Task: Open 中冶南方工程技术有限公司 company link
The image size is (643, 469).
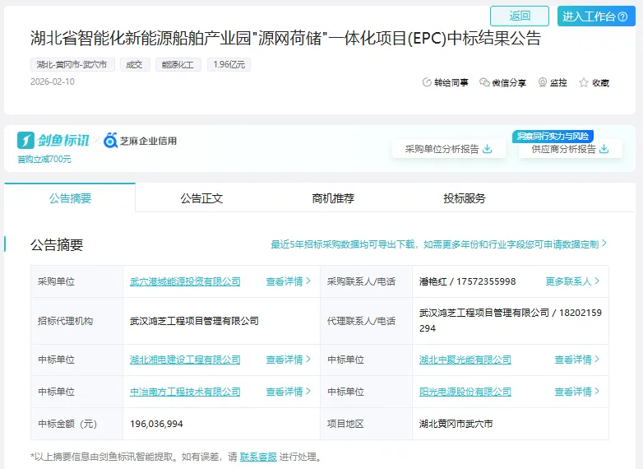Action: click(x=185, y=392)
